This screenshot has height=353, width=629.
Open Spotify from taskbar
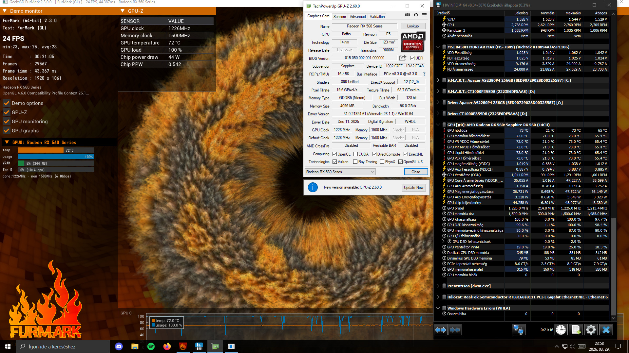151,346
